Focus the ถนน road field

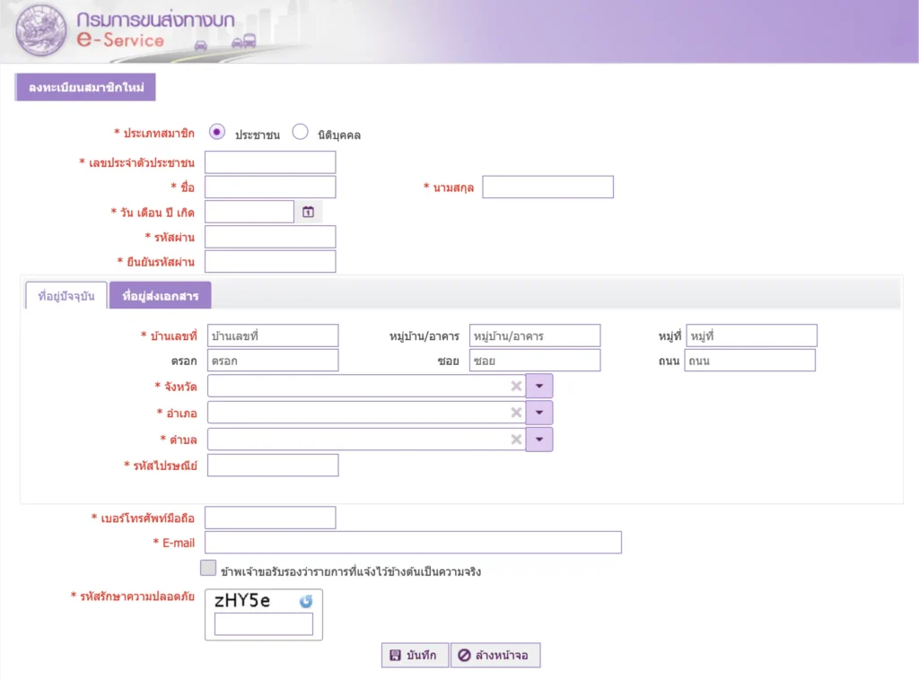749,361
